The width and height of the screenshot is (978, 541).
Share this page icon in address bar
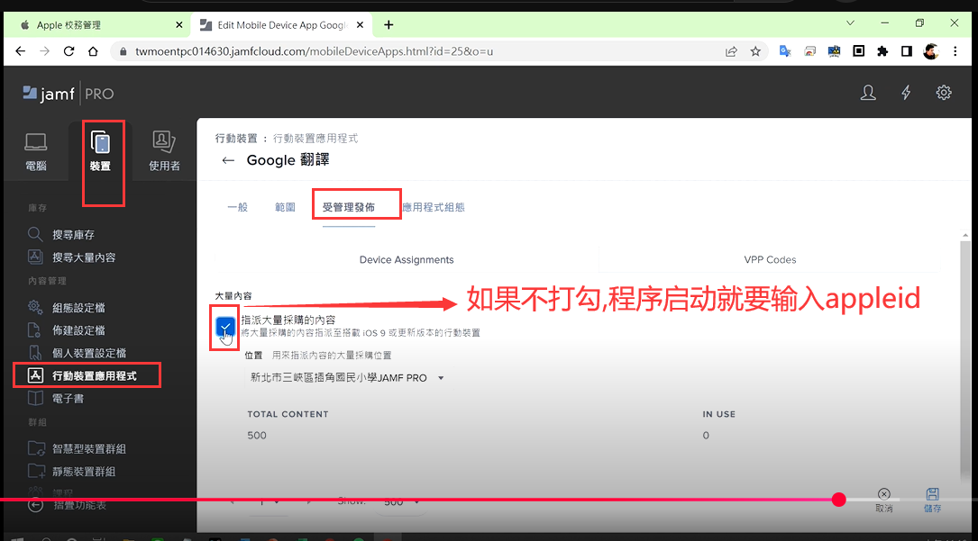[x=731, y=51]
